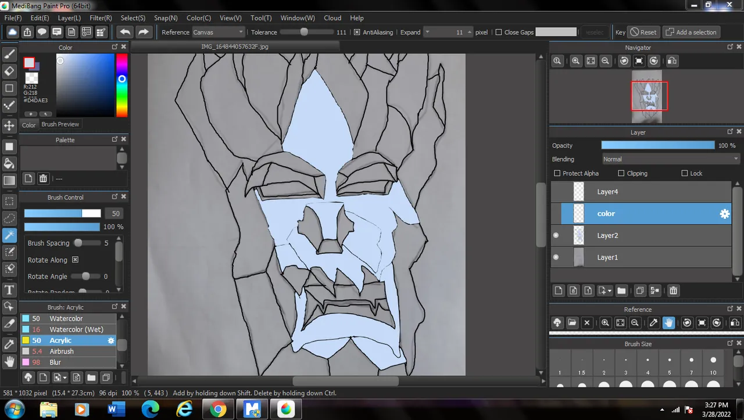Zoom out within the Navigator panel
The width and height of the screenshot is (744, 420).
(606, 61)
